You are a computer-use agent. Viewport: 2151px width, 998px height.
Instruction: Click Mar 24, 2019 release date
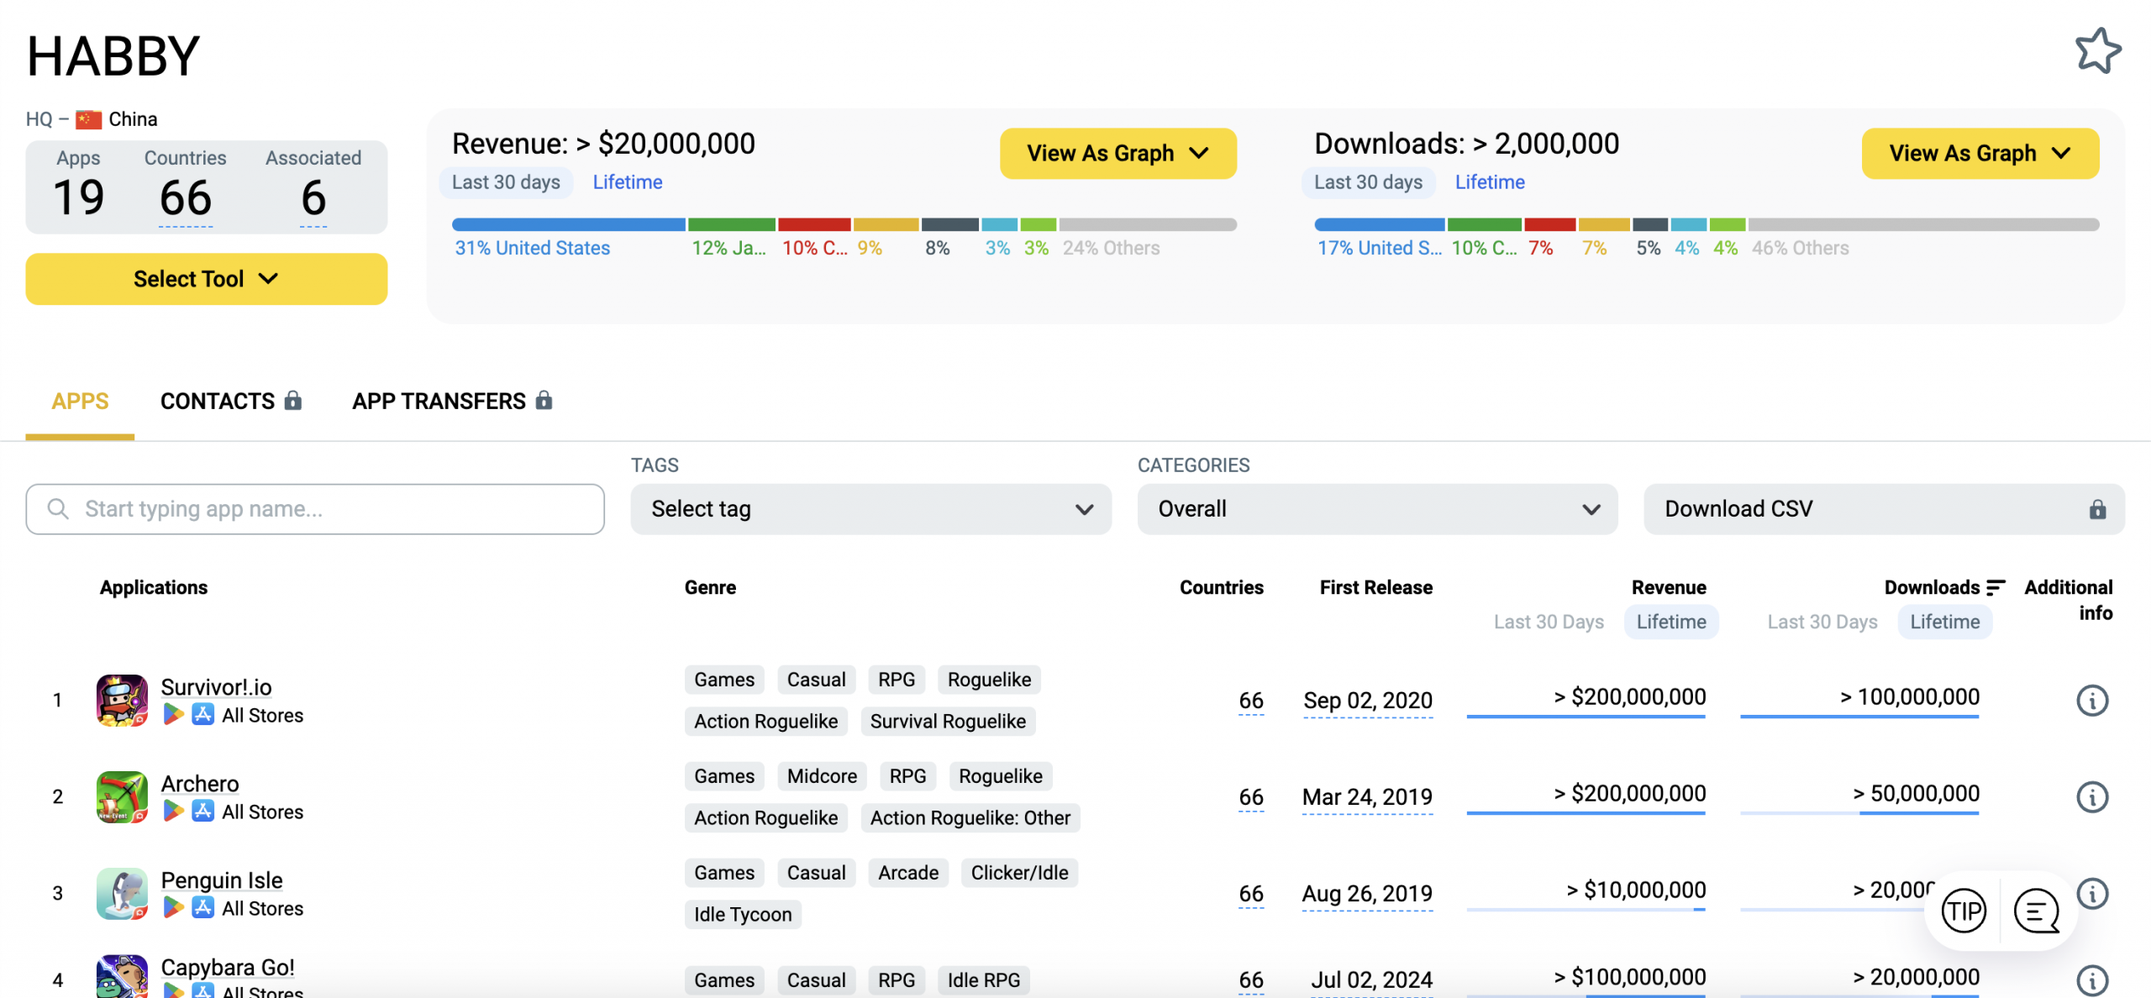[x=1367, y=796]
